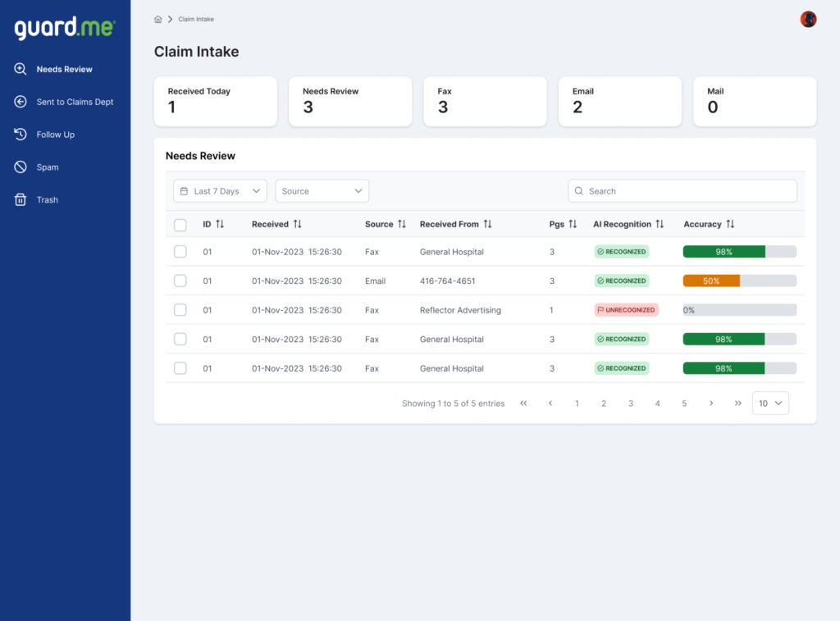Image resolution: width=840 pixels, height=621 pixels.
Task: Sort by the Received column arrows
Action: tap(297, 224)
